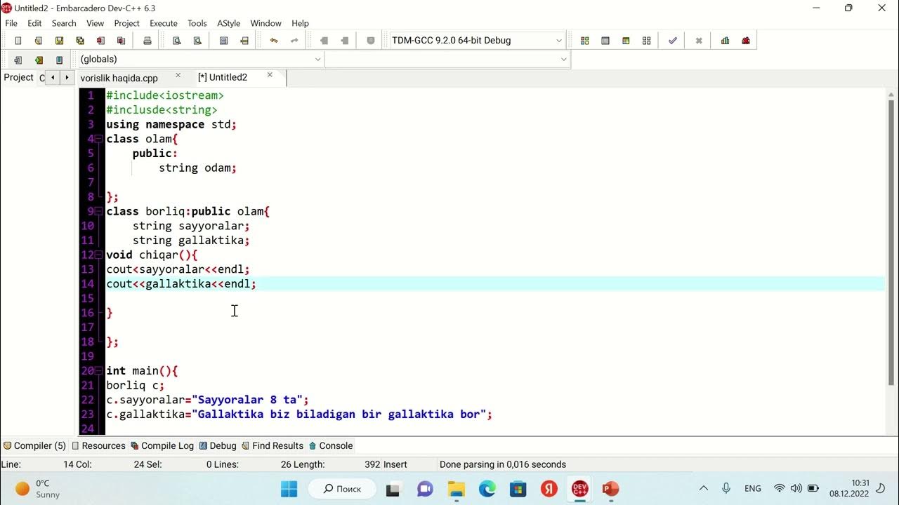Collapse the class olam fold marker
Image resolution: width=899 pixels, height=505 pixels.
pos(99,139)
